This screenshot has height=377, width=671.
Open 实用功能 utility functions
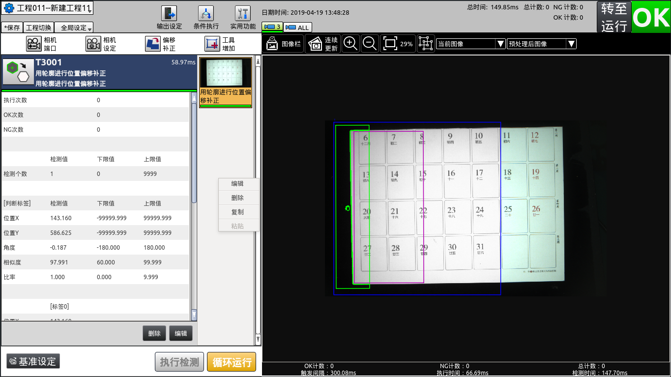point(243,18)
